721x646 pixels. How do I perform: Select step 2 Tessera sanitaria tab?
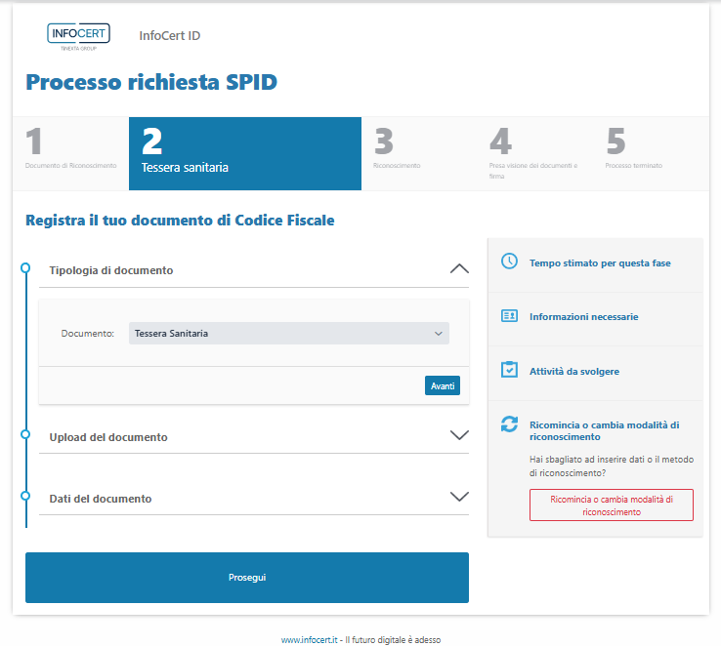tap(244, 153)
